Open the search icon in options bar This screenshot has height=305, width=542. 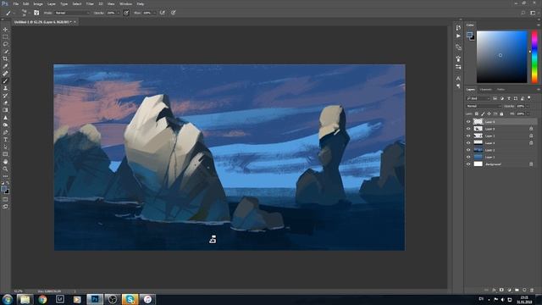(523, 13)
